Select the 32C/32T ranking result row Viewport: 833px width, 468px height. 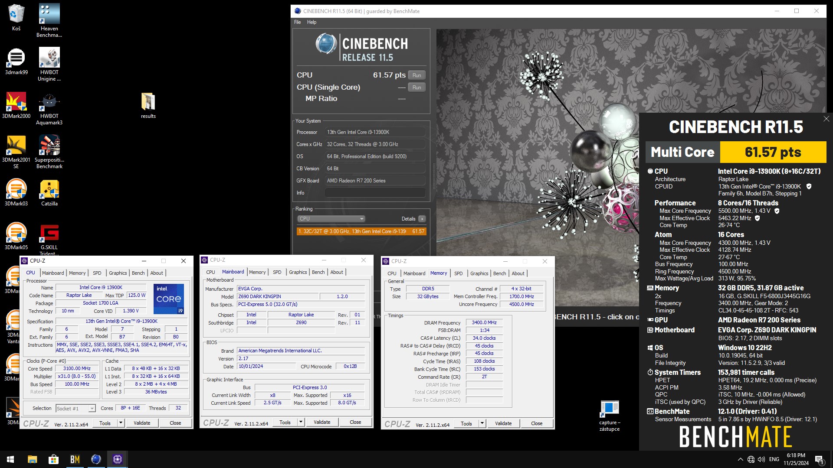pos(361,231)
